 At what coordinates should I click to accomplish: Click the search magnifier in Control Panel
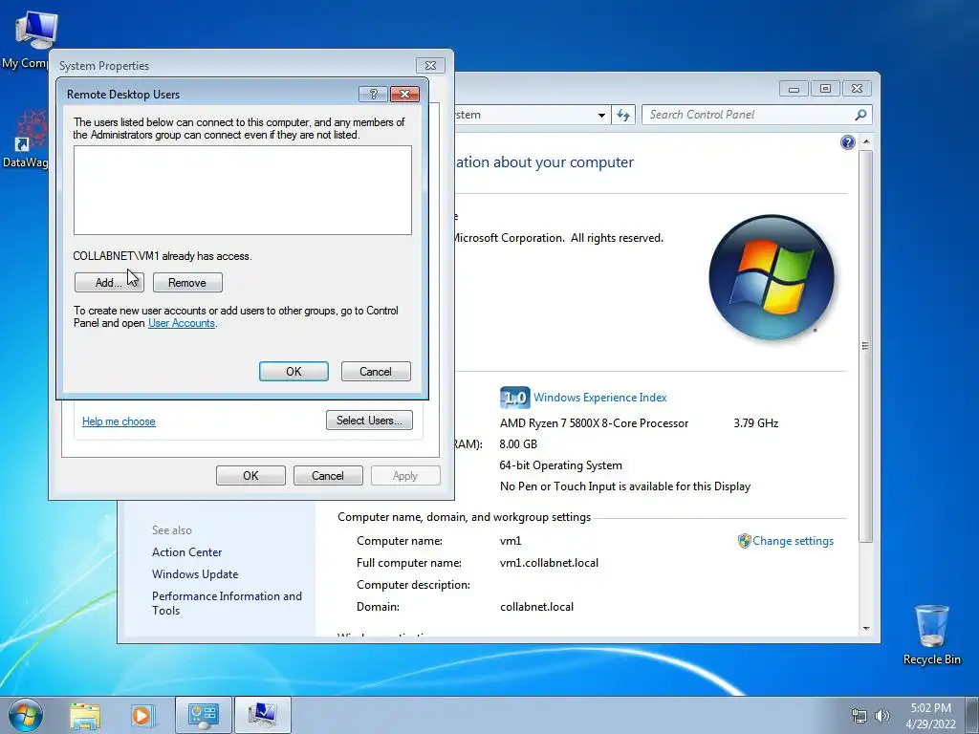pos(860,115)
